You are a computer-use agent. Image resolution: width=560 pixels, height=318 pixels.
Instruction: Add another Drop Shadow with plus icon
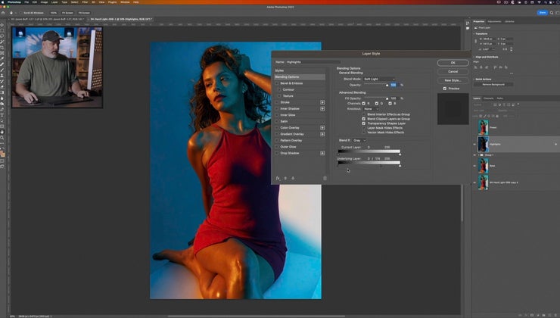pyautogui.click(x=322, y=153)
